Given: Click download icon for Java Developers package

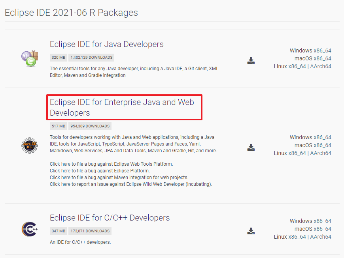Looking at the screenshot, I should point(251,61).
